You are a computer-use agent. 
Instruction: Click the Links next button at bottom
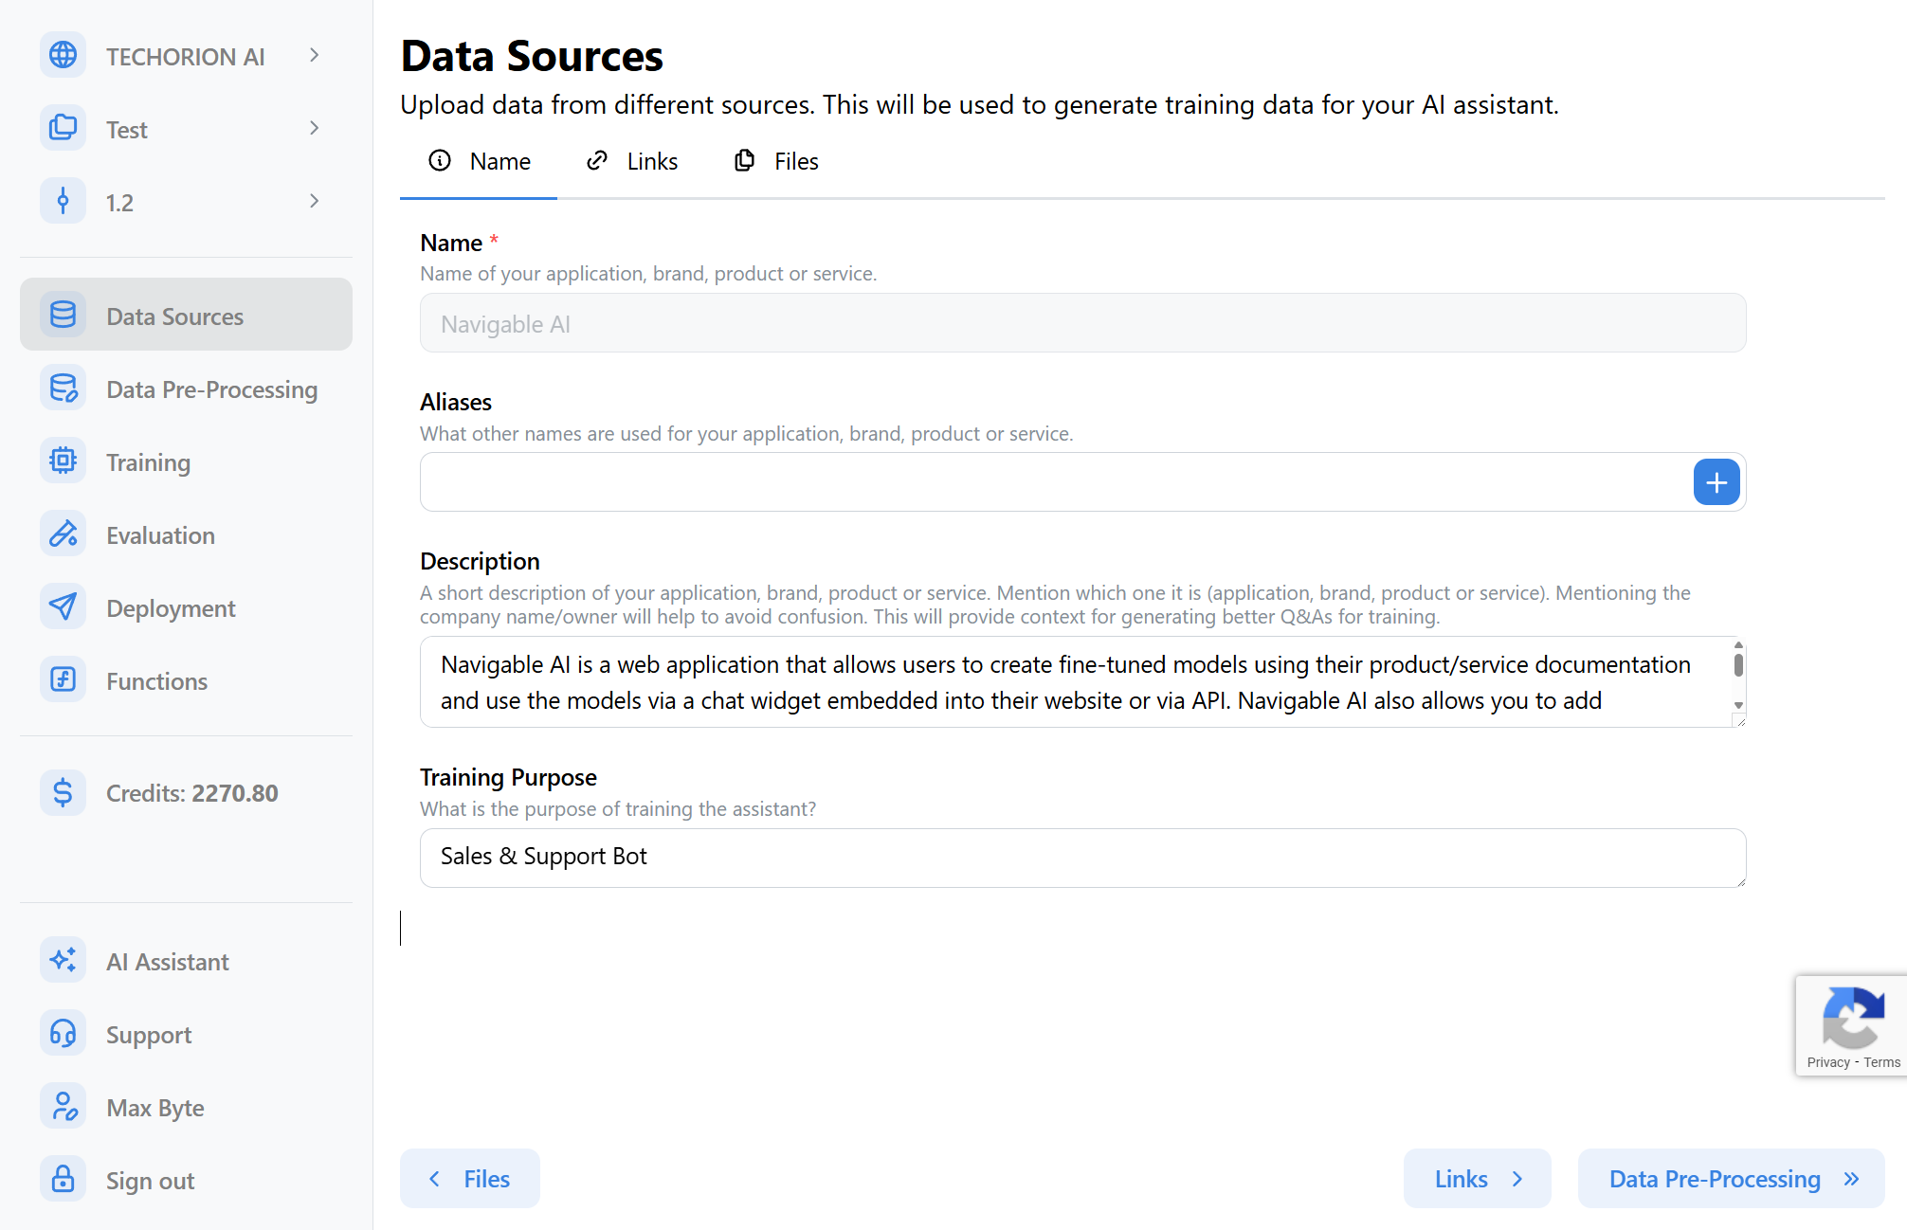(1477, 1179)
